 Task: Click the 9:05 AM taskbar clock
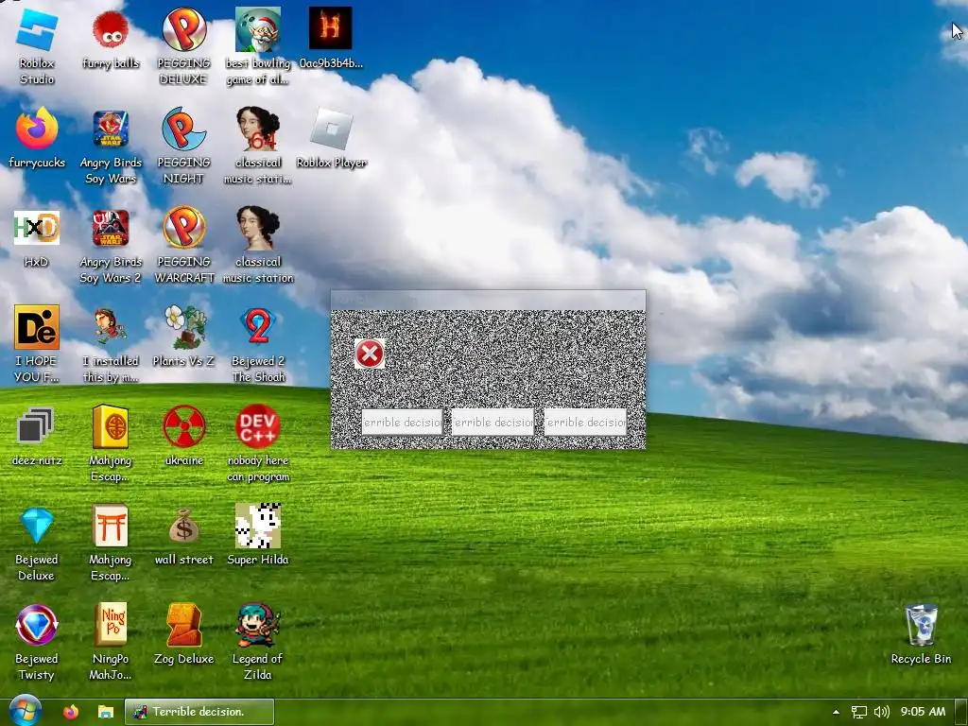click(x=923, y=712)
